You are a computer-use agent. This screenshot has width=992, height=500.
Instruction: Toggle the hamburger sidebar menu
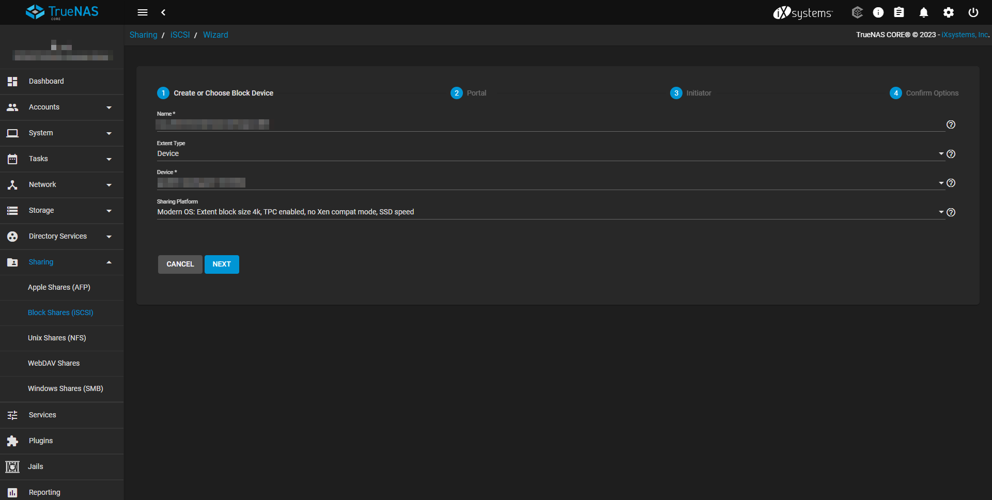pyautogui.click(x=143, y=12)
